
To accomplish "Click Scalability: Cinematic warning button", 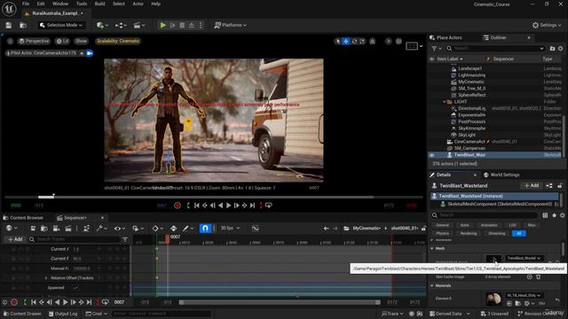I will pos(118,41).
